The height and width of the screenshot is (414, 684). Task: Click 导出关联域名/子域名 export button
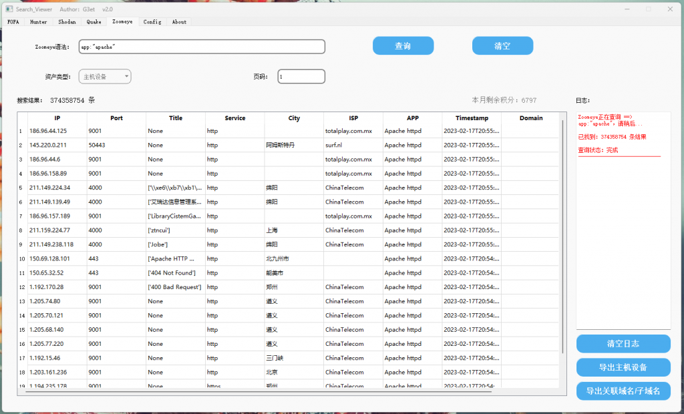[623, 391]
